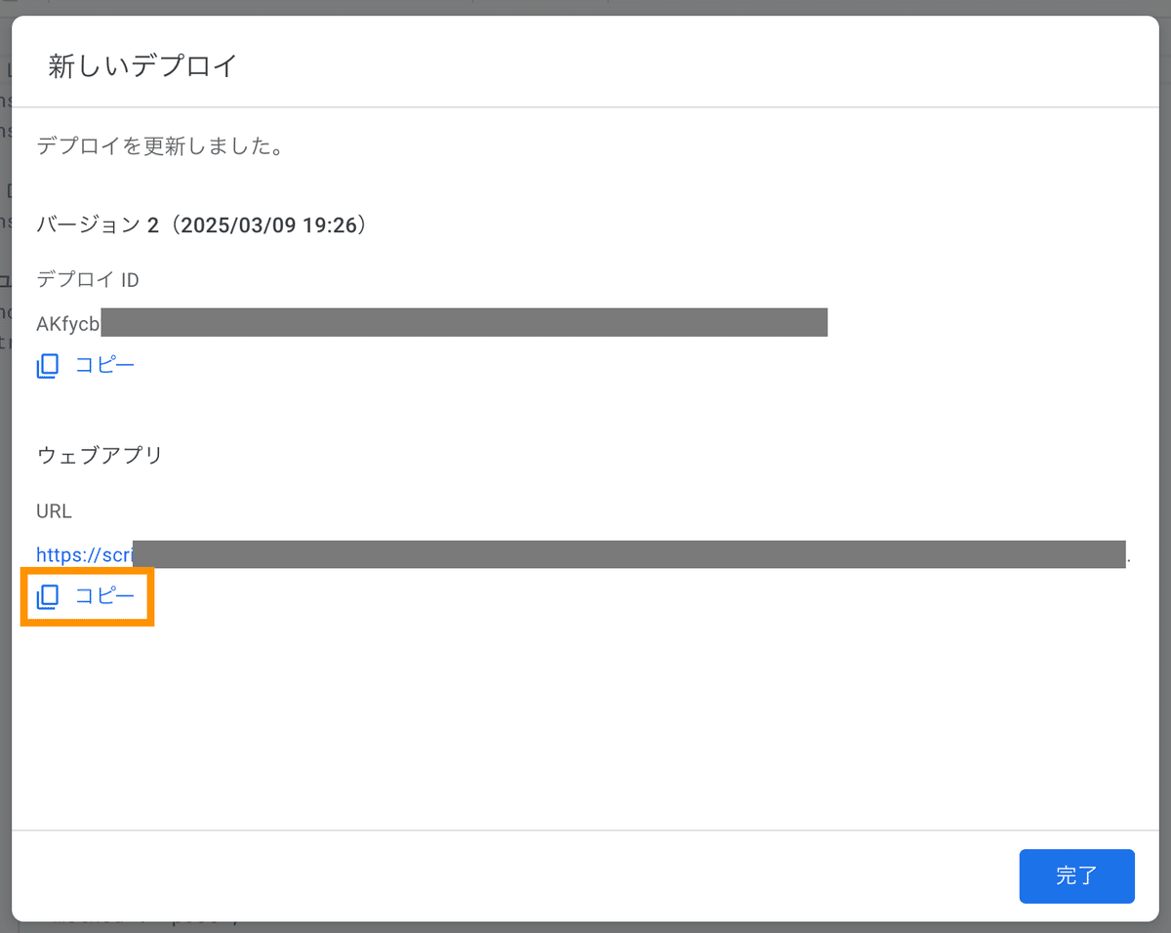Screen dimensions: 1171x933
Task: Click the copy symbol under the deploy ID text
Action: tap(47, 364)
